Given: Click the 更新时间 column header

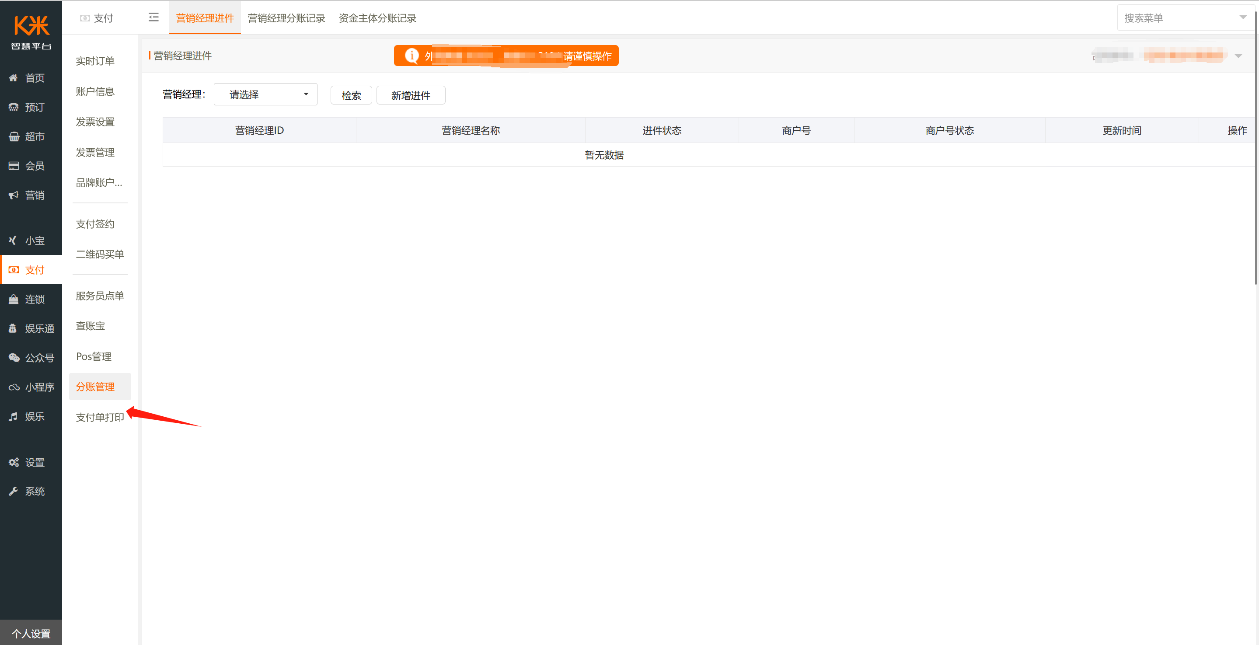Looking at the screenshot, I should 1122,130.
